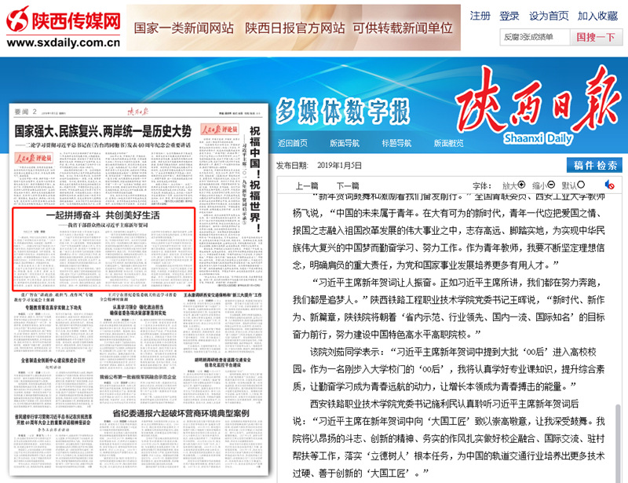Viewport: 628px width, 483px height.
Task: Open the article 专题教育要在真学实做上下功夫
Action: 53,307
